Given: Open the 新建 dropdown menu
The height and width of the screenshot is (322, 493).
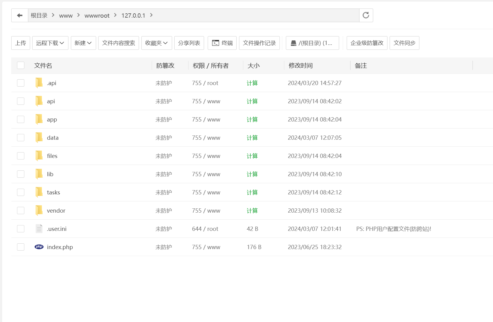Looking at the screenshot, I should pos(83,43).
